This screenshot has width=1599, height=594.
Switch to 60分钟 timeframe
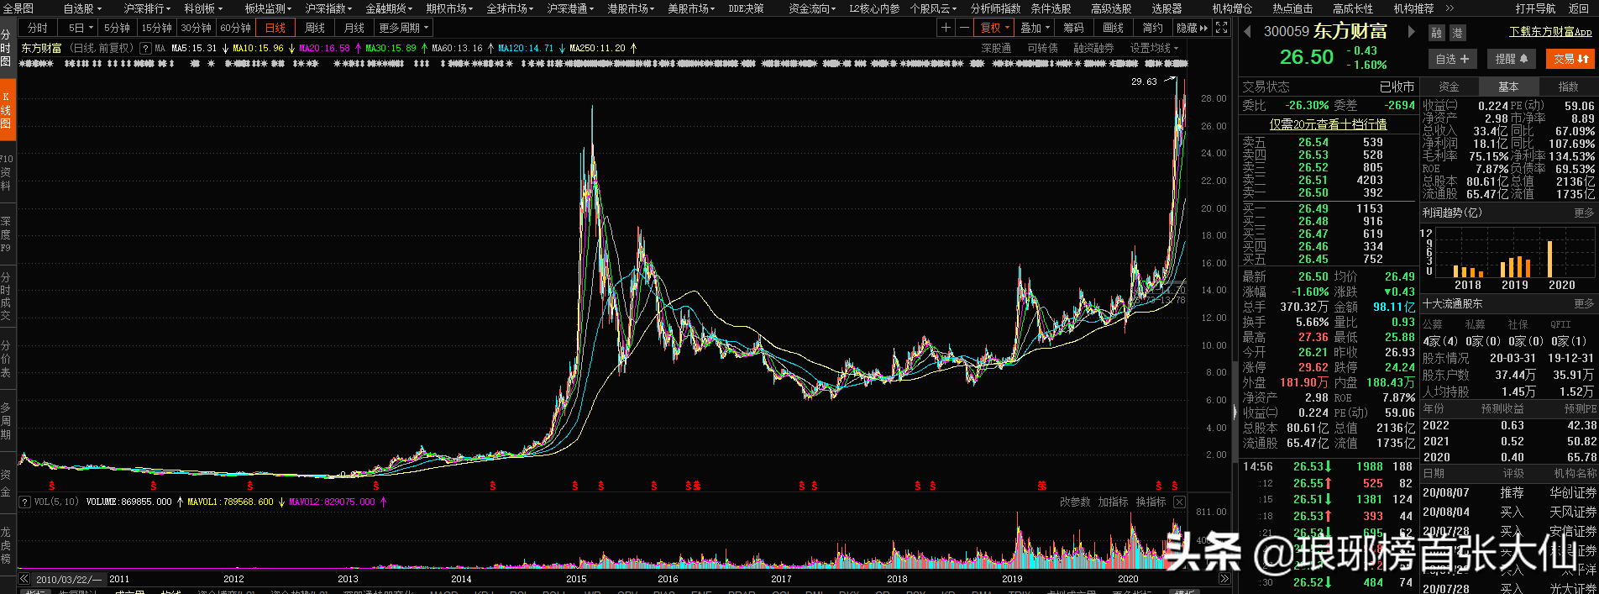[x=235, y=28]
